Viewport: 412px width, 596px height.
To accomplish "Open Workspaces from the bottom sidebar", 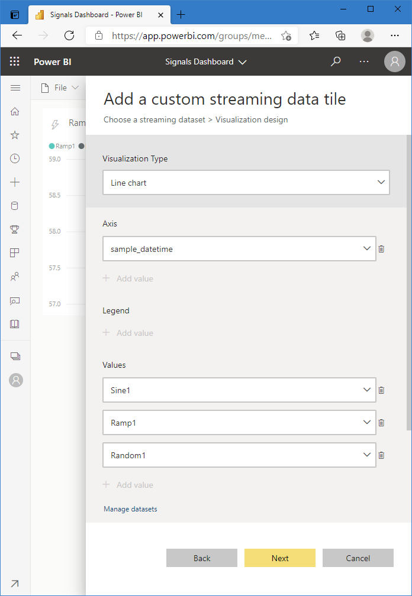I will click(x=16, y=355).
